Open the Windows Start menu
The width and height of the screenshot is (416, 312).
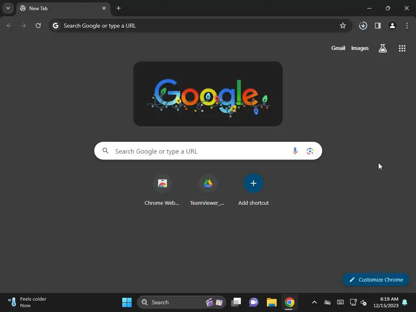click(127, 302)
